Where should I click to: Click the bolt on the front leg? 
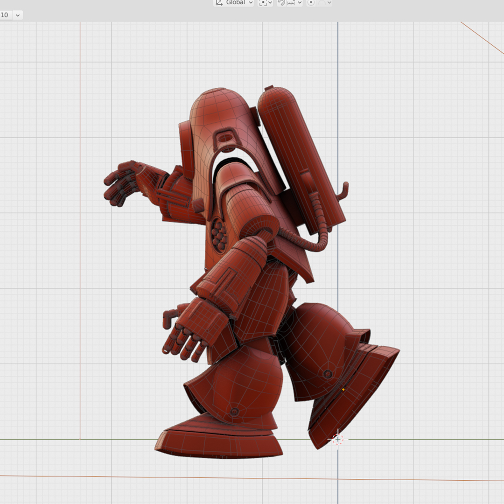pos(235,412)
